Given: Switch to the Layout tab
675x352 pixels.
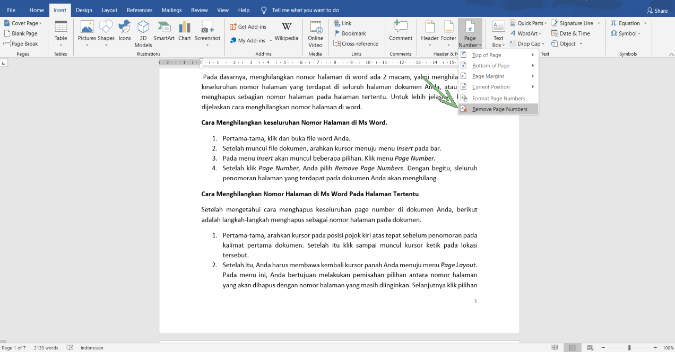Looking at the screenshot, I should (109, 10).
